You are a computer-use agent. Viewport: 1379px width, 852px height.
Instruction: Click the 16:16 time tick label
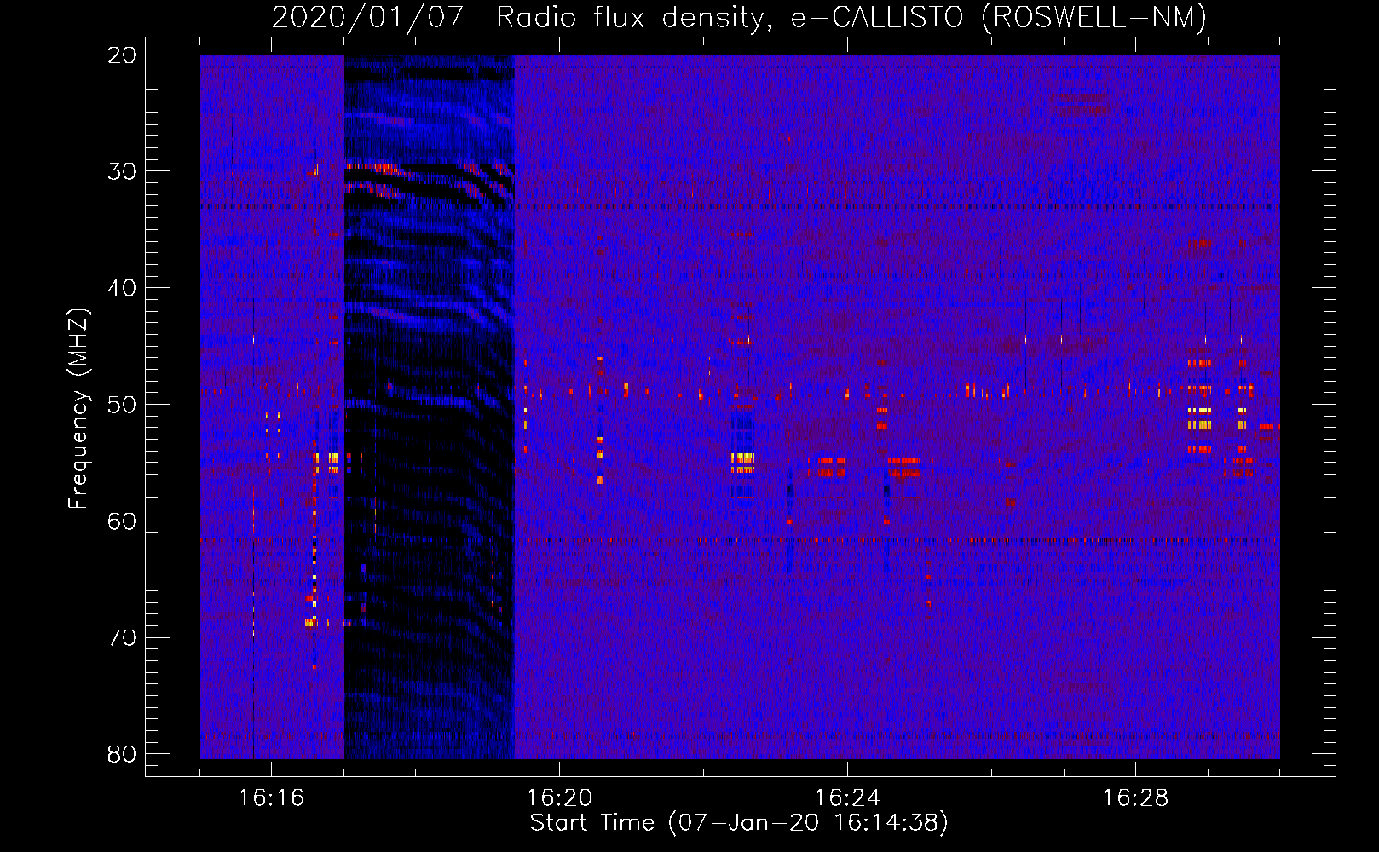click(x=271, y=798)
